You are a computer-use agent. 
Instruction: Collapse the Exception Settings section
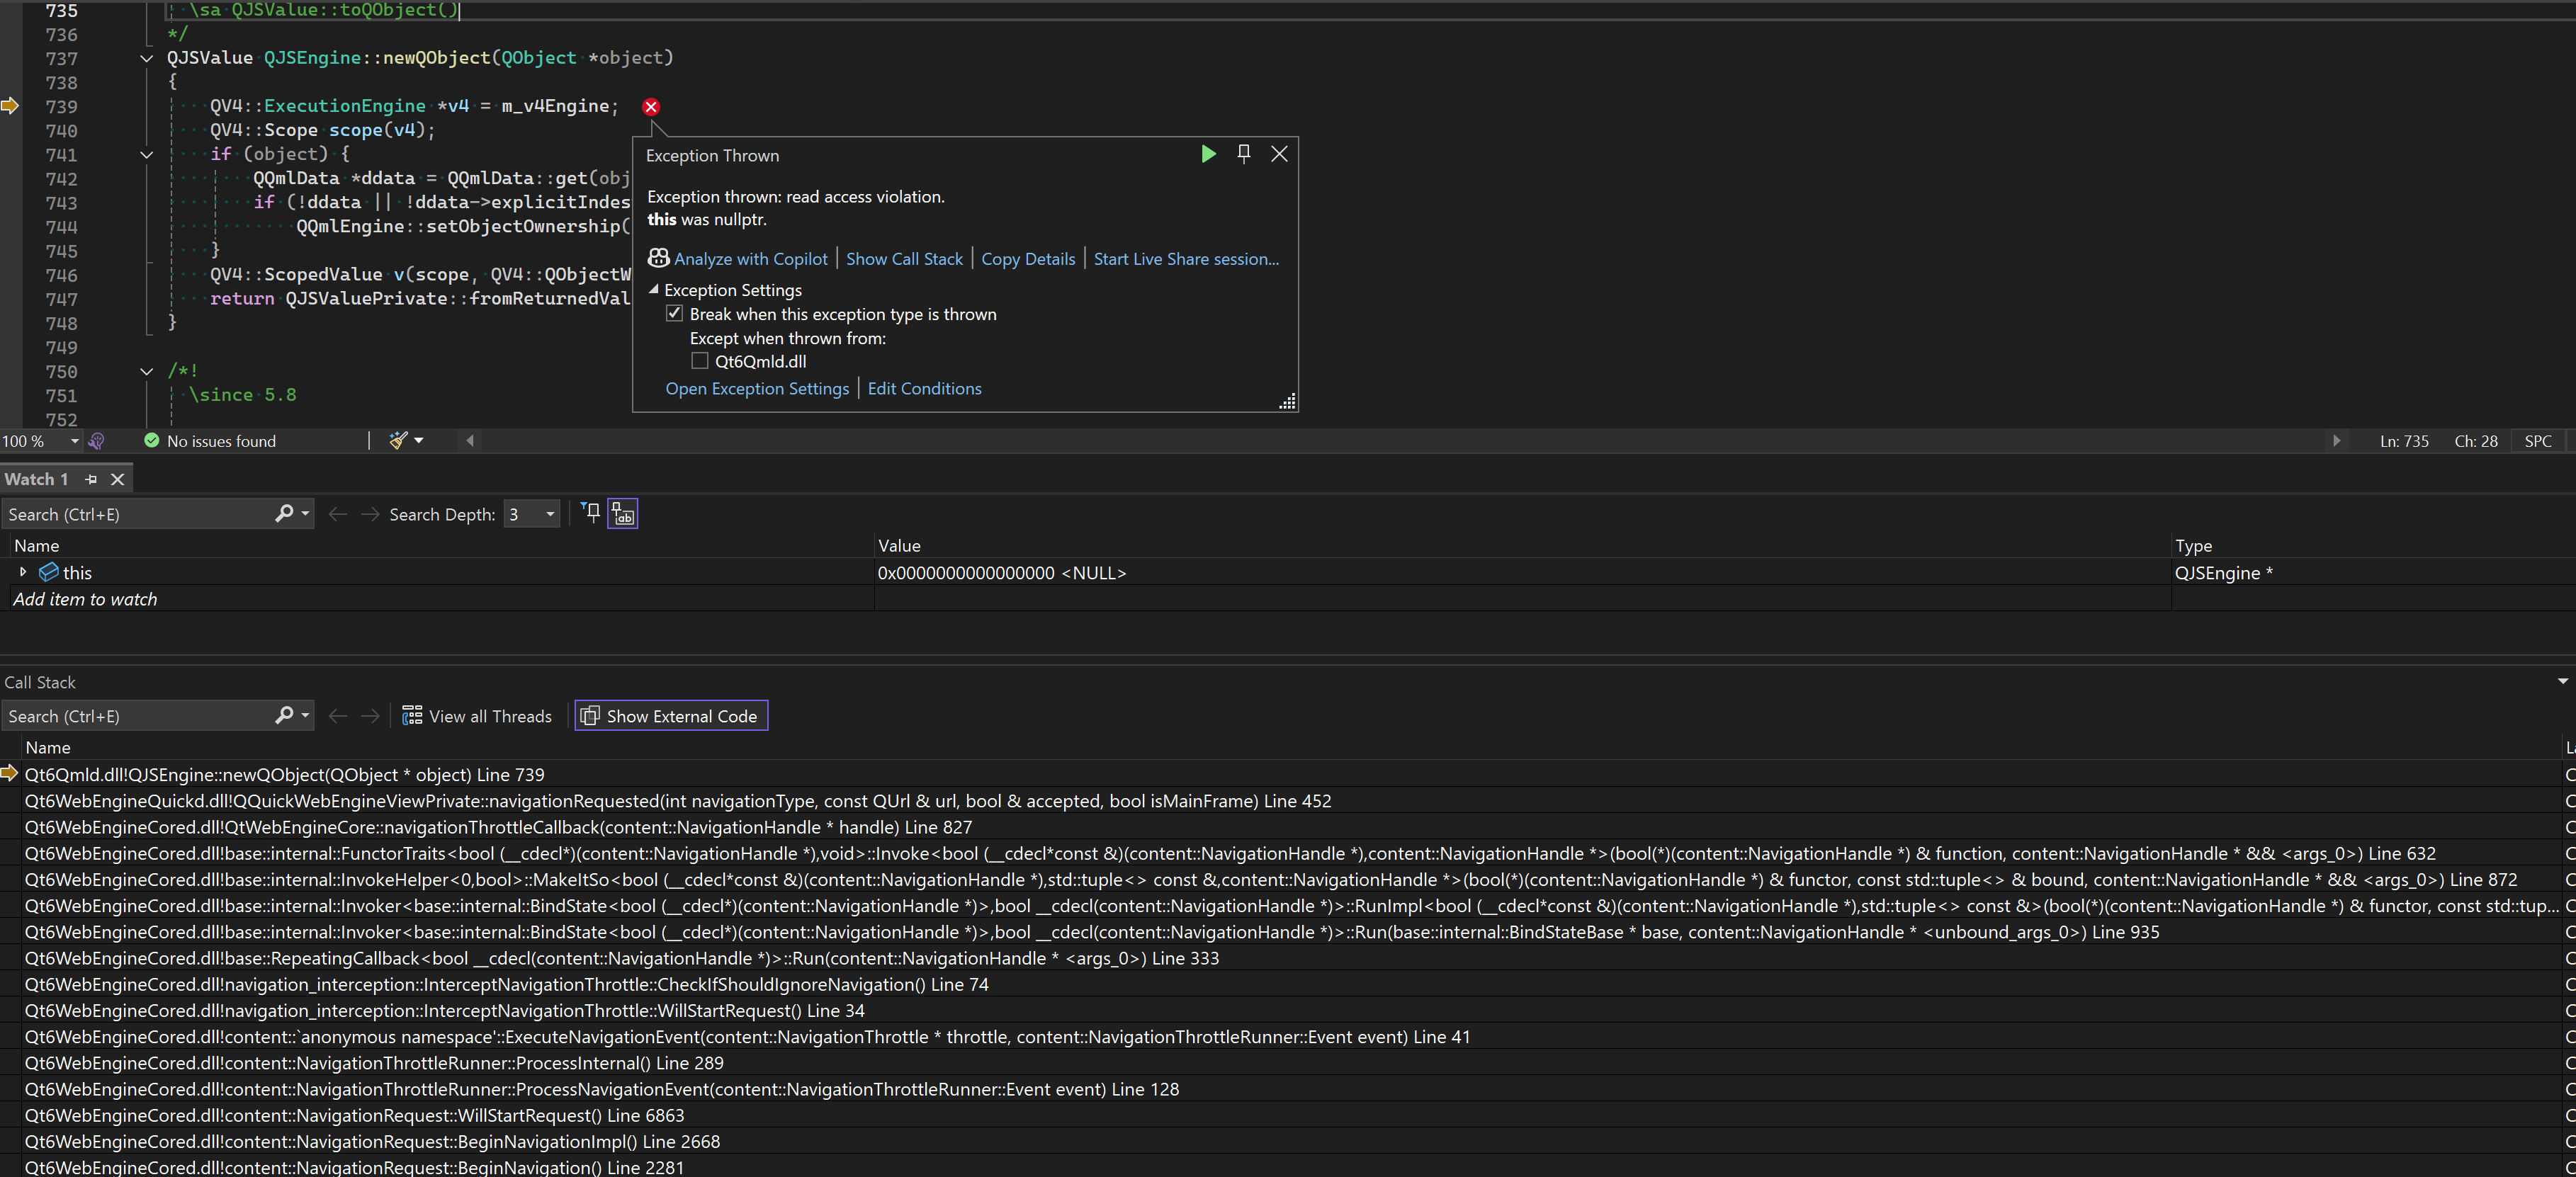click(654, 290)
